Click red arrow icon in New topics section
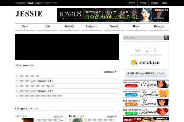This screenshot has height=122, width=184. tap(116, 72)
